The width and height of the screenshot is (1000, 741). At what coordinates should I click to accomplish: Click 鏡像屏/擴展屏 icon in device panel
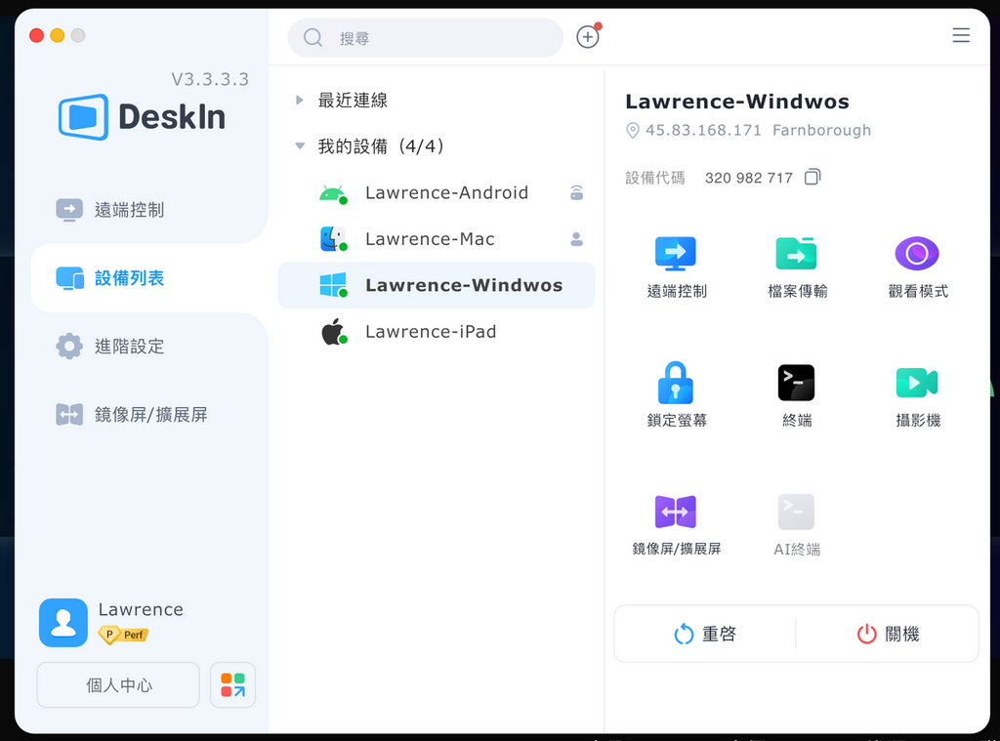tap(676, 512)
